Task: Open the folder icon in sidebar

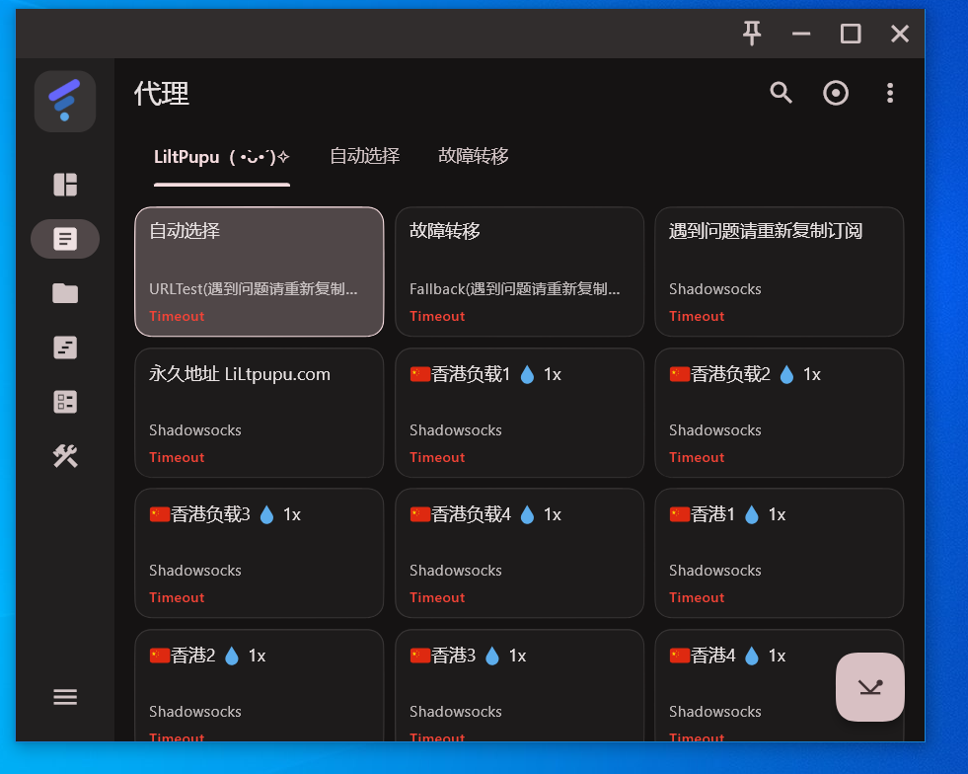Action: tap(65, 293)
